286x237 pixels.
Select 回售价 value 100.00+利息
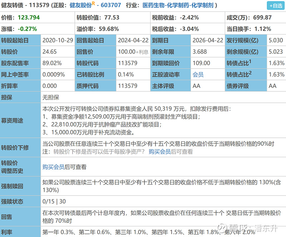pyautogui.click(x=133, y=52)
